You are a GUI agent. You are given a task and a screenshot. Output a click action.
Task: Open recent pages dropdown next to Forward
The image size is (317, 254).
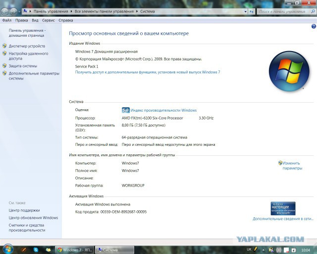pyautogui.click(x=19, y=12)
